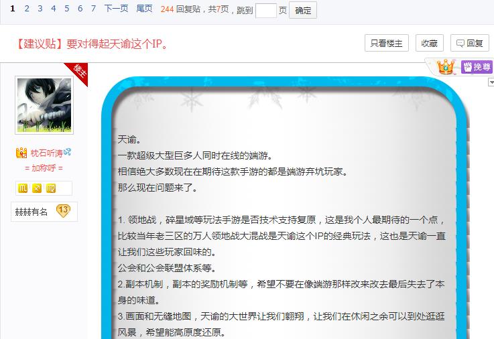Open the small dropdown arrow on the post
This screenshot has width=494, height=339.
(x=491, y=82)
